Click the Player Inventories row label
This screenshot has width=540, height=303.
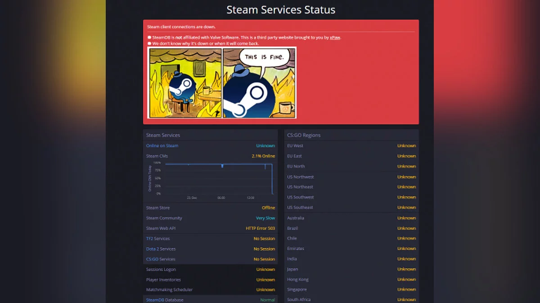[163, 280]
